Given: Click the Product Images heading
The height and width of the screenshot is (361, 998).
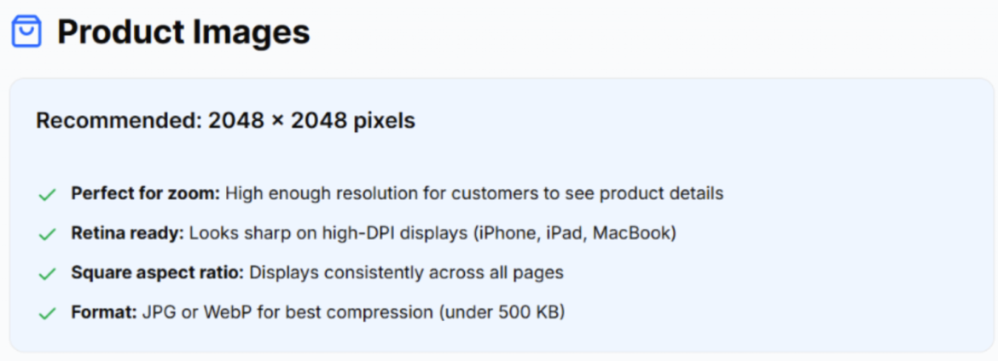Looking at the screenshot, I should tap(183, 32).
